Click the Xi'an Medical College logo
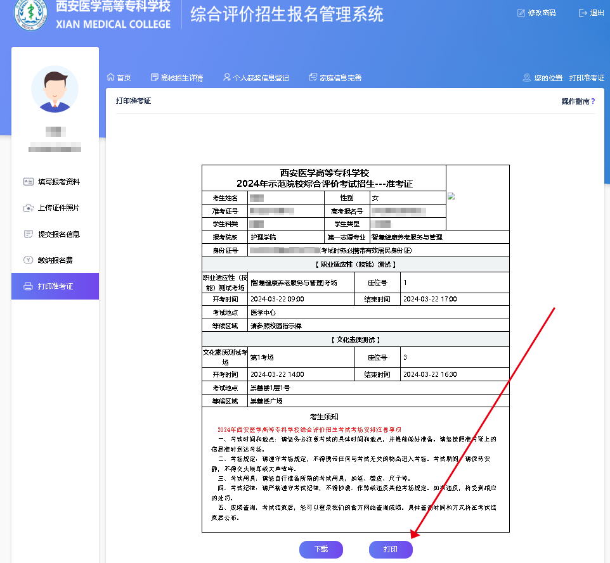This screenshot has width=610, height=563. pos(31,14)
